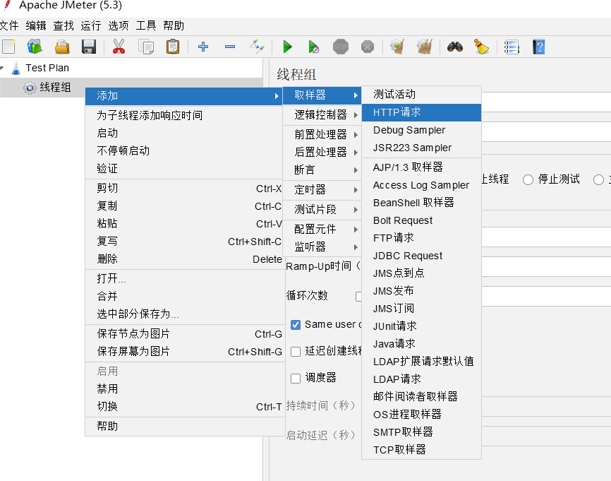Choose Access Log Sampler entry

pos(422,185)
